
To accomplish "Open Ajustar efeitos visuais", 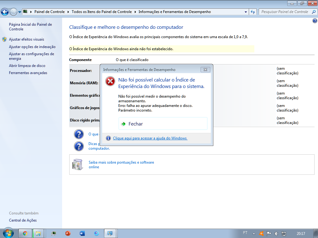I will 26,39.
